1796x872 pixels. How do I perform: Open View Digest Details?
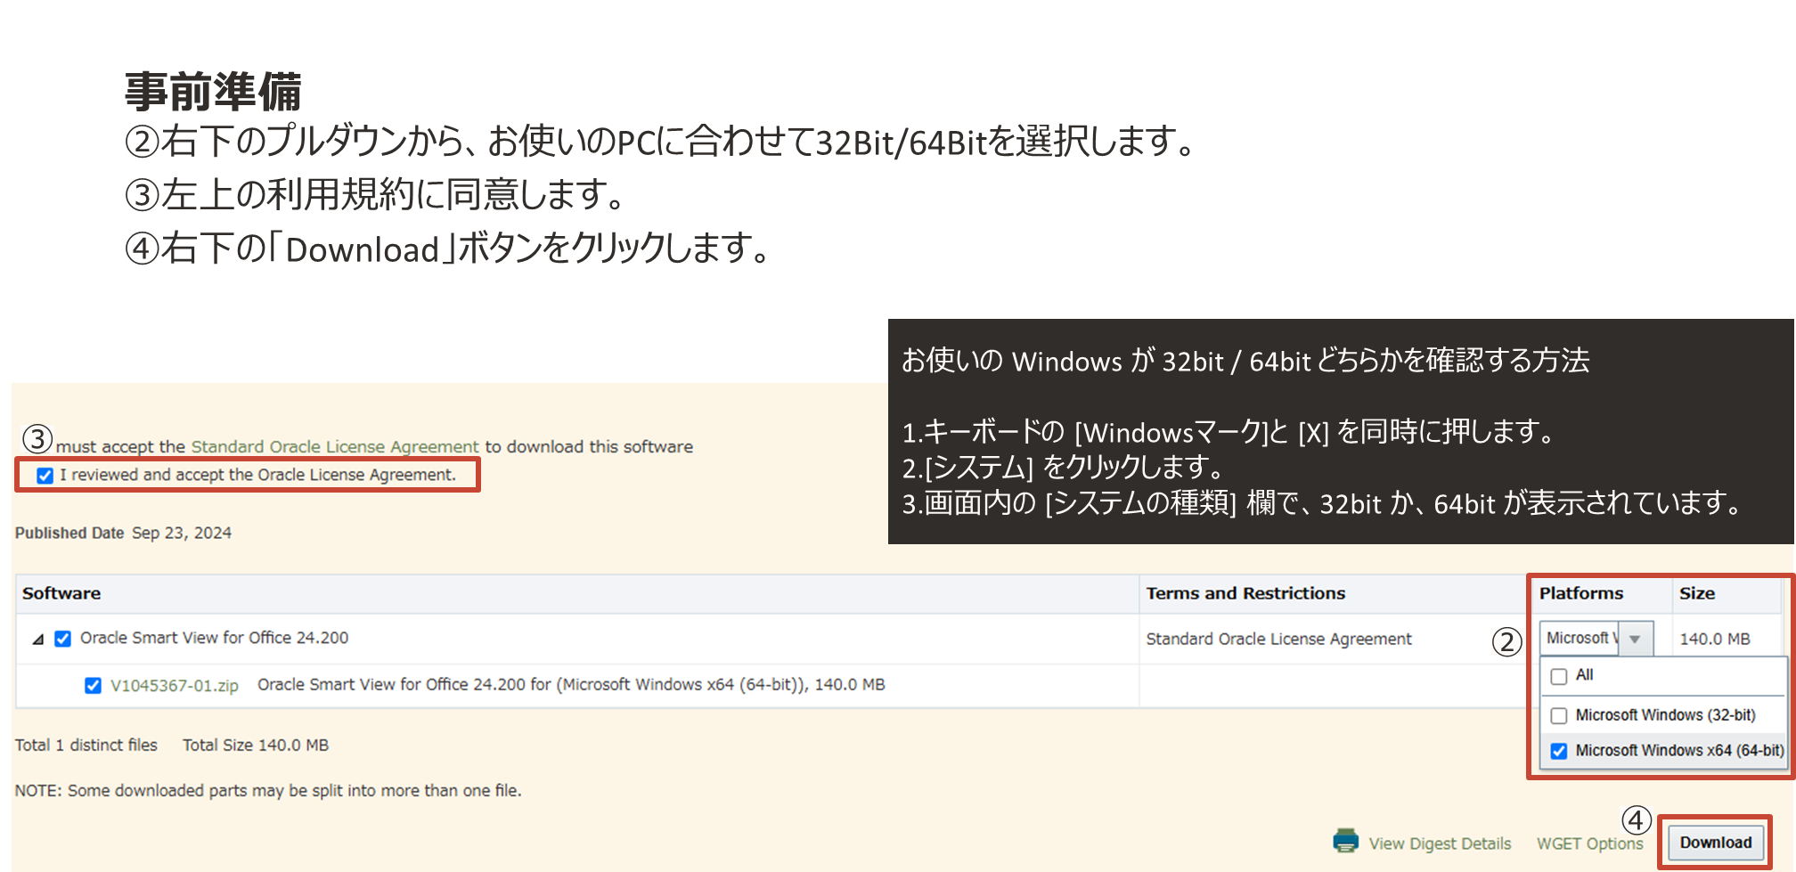tap(1440, 843)
